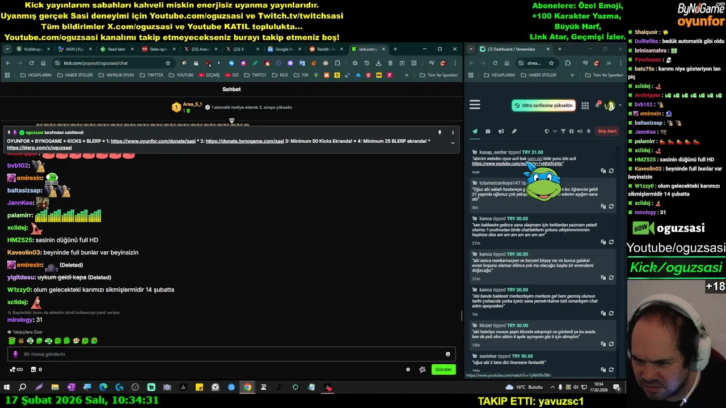Viewport: 726px width, 408px height.
Task: Click the message input field 'Bir mesaj gönderin'
Action: click(231, 354)
